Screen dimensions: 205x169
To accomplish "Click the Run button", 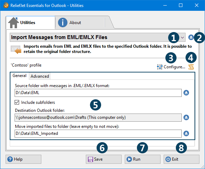I will [142, 159].
